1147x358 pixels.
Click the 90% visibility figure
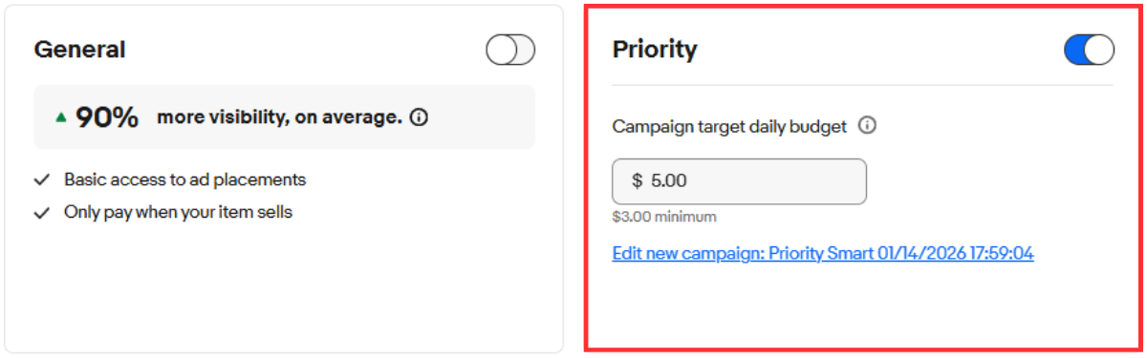click(x=107, y=117)
